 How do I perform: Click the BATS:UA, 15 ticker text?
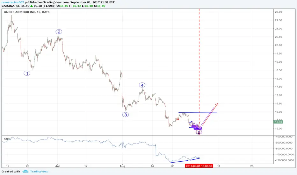pyautogui.click(x=11, y=6)
